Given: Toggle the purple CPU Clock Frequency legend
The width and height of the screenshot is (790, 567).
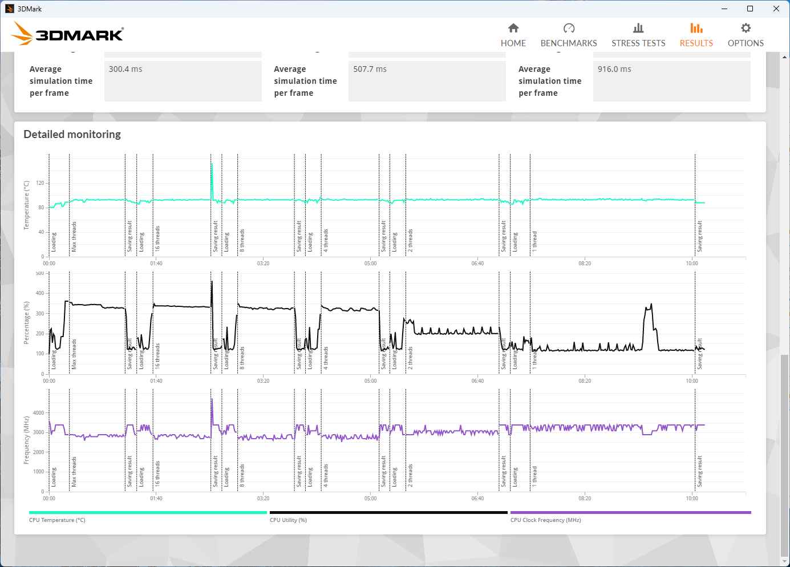Looking at the screenshot, I should click(x=630, y=513).
